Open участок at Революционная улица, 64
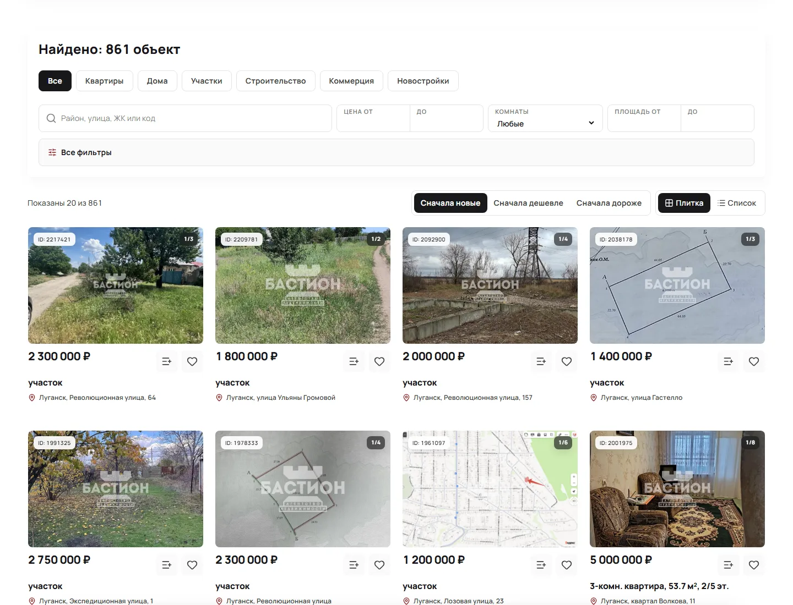This screenshot has height=605, width=793. point(45,383)
